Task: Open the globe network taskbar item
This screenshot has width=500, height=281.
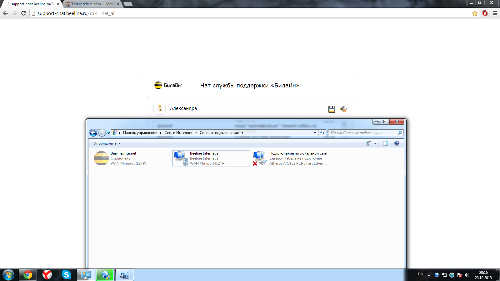Action: pyautogui.click(x=125, y=275)
